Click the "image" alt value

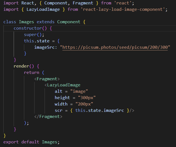click(79, 91)
